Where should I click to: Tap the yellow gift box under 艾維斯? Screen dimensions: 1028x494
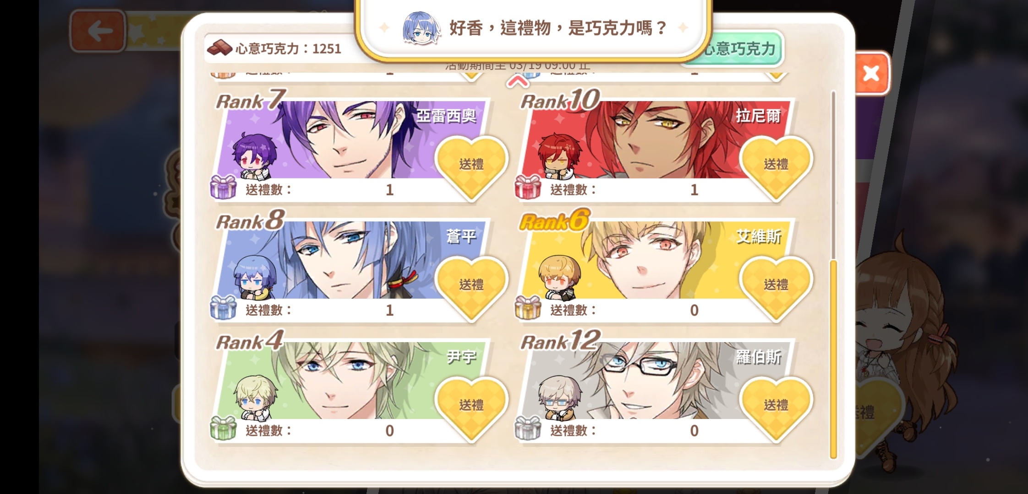pyautogui.click(x=528, y=307)
